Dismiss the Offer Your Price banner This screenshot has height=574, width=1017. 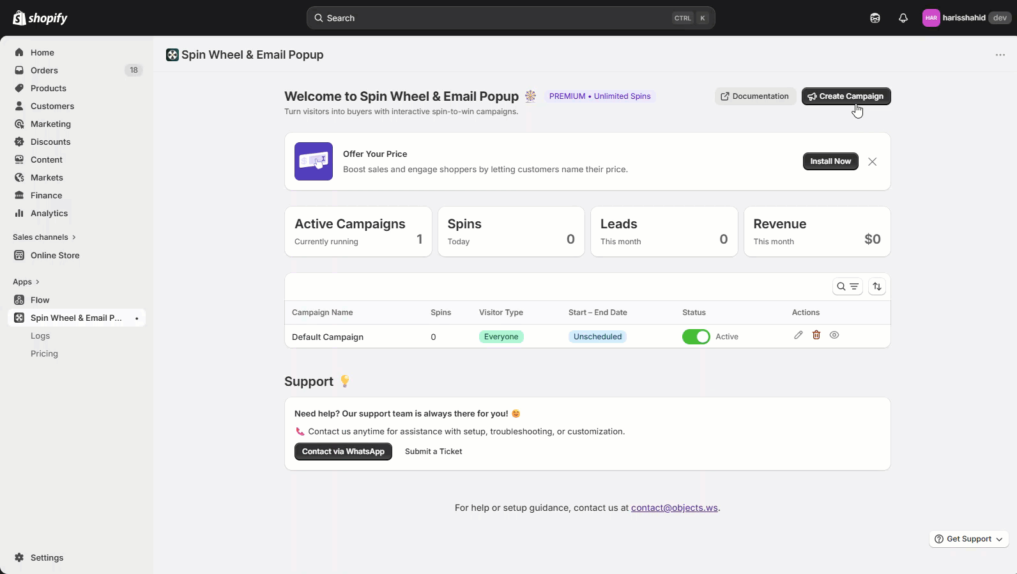(x=873, y=161)
